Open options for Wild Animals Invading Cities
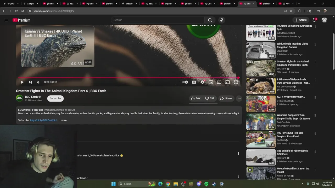This screenshot has height=188, width=335. (x=315, y=44)
